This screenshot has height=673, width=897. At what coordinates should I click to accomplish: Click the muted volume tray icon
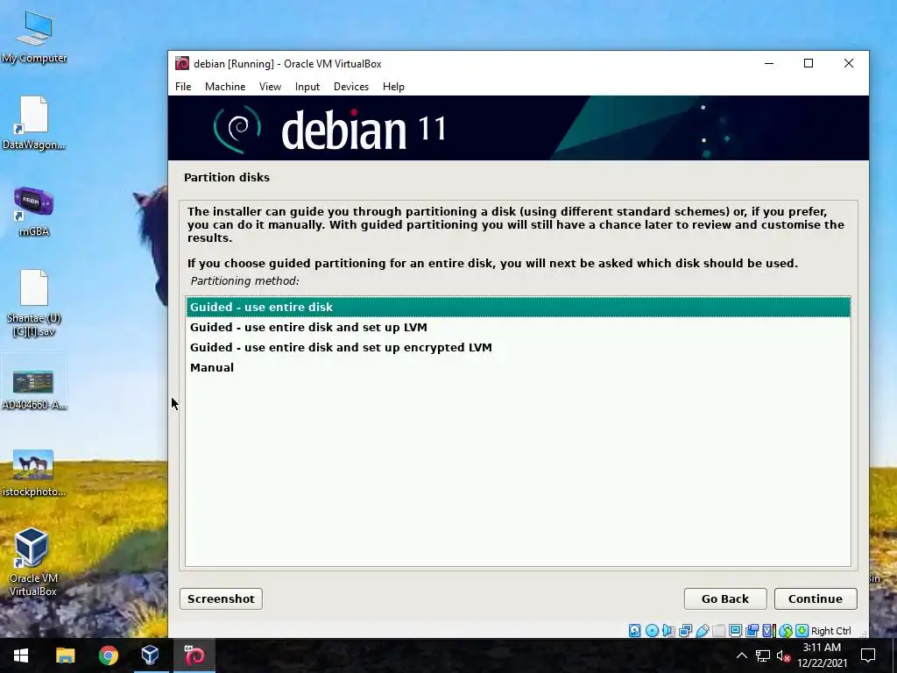(x=783, y=655)
